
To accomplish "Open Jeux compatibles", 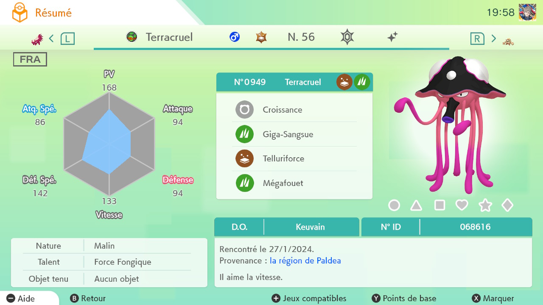I will point(309,299).
